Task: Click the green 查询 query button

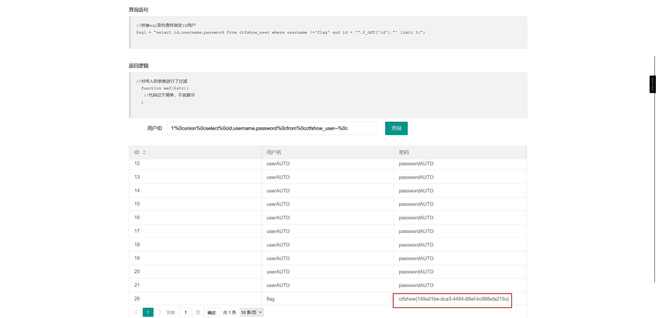Action: [x=396, y=128]
